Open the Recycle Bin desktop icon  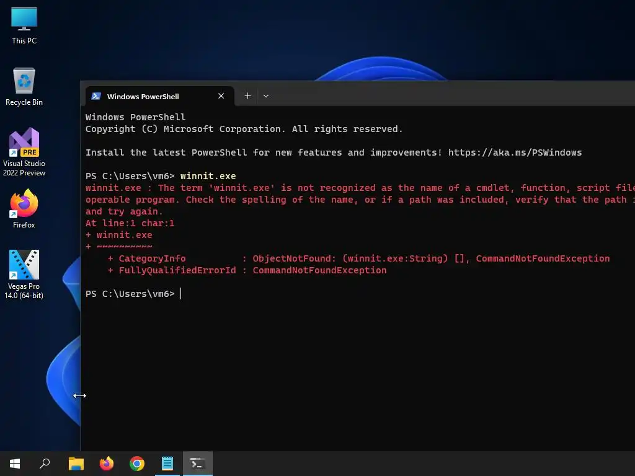point(24,87)
